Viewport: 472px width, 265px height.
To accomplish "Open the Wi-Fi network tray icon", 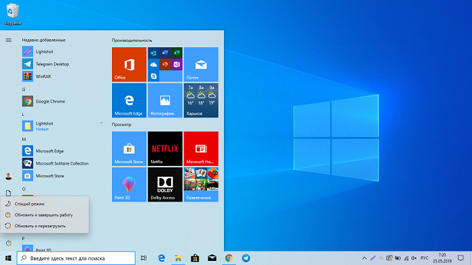I will point(406,258).
